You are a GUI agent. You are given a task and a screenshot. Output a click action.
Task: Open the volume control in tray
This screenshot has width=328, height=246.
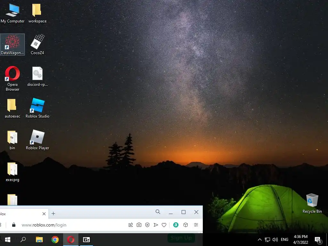[275, 240]
